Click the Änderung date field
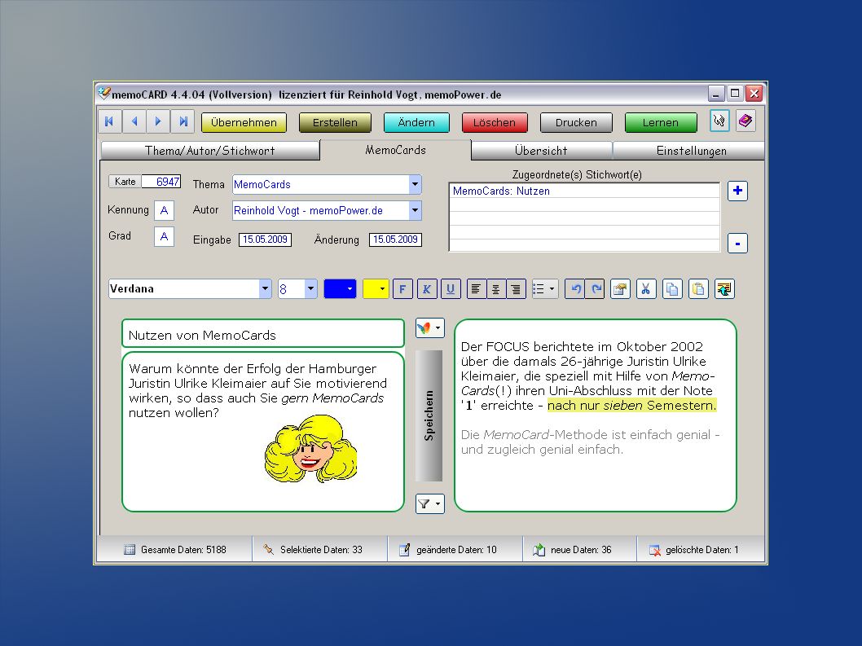 (395, 240)
